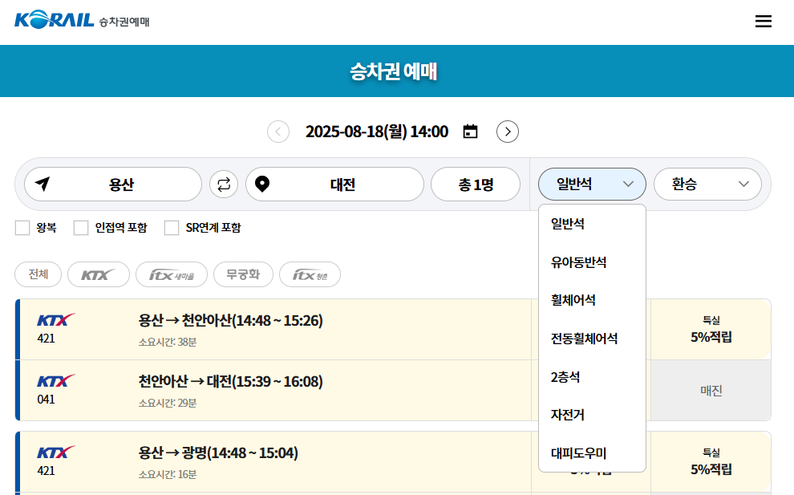794x495 pixels.
Task: Toggle the 왕복 round-trip checkbox
Action: (22, 228)
